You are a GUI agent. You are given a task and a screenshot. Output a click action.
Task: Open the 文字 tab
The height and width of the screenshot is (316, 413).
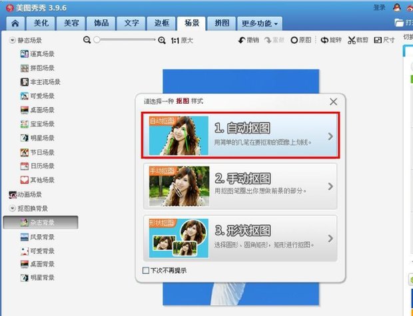(131, 23)
